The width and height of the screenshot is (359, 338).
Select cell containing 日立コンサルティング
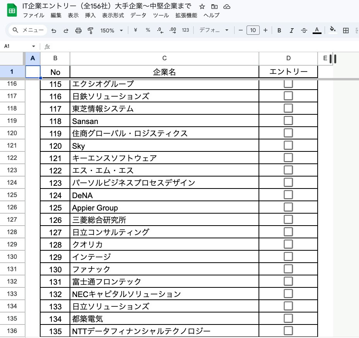click(x=164, y=232)
